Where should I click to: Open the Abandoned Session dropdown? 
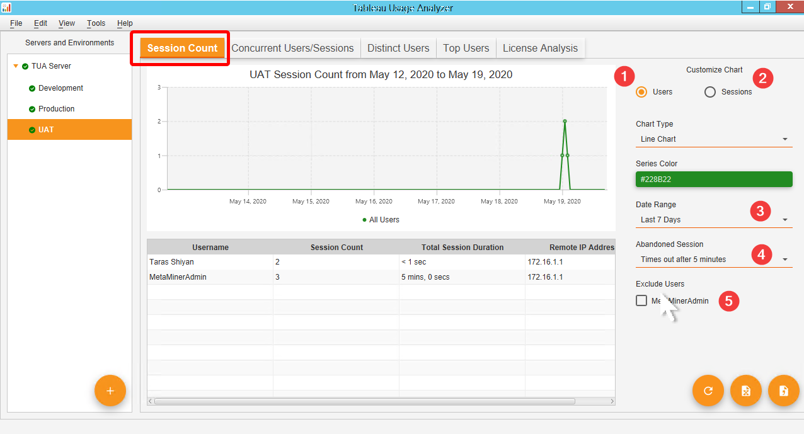[714, 260]
